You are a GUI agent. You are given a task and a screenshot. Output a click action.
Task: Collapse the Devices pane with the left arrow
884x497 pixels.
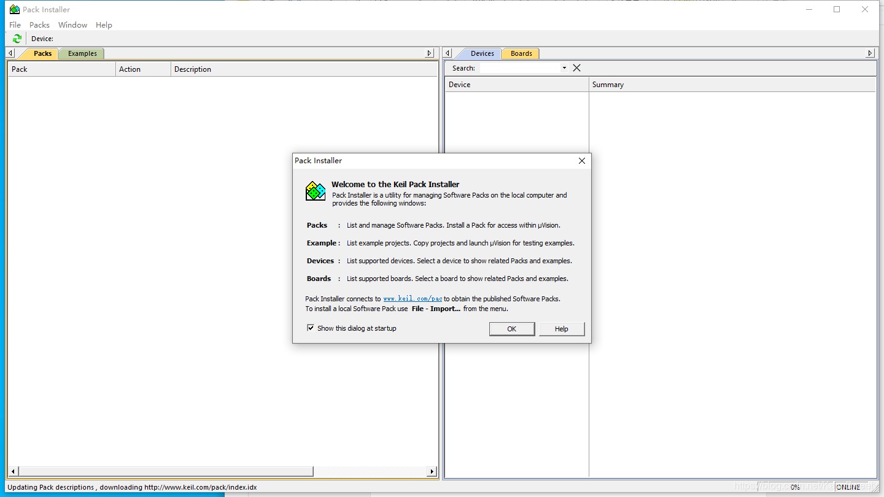pos(448,53)
